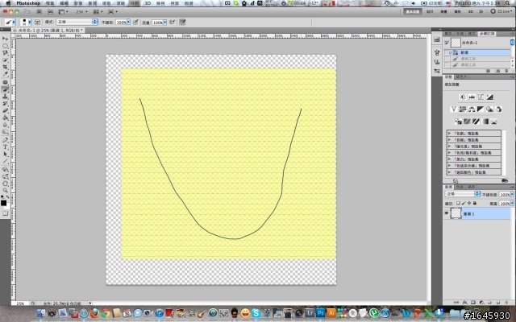Select the 3D Rotate tool
The width and height of the screenshot is (516, 322).
click(6, 170)
